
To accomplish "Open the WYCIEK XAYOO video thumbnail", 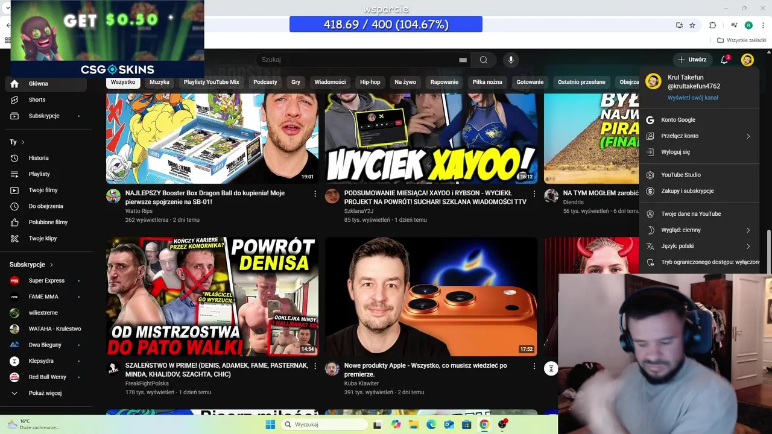I will (x=431, y=137).
